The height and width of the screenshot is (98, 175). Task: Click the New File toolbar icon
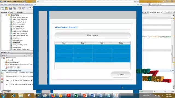(3, 8)
